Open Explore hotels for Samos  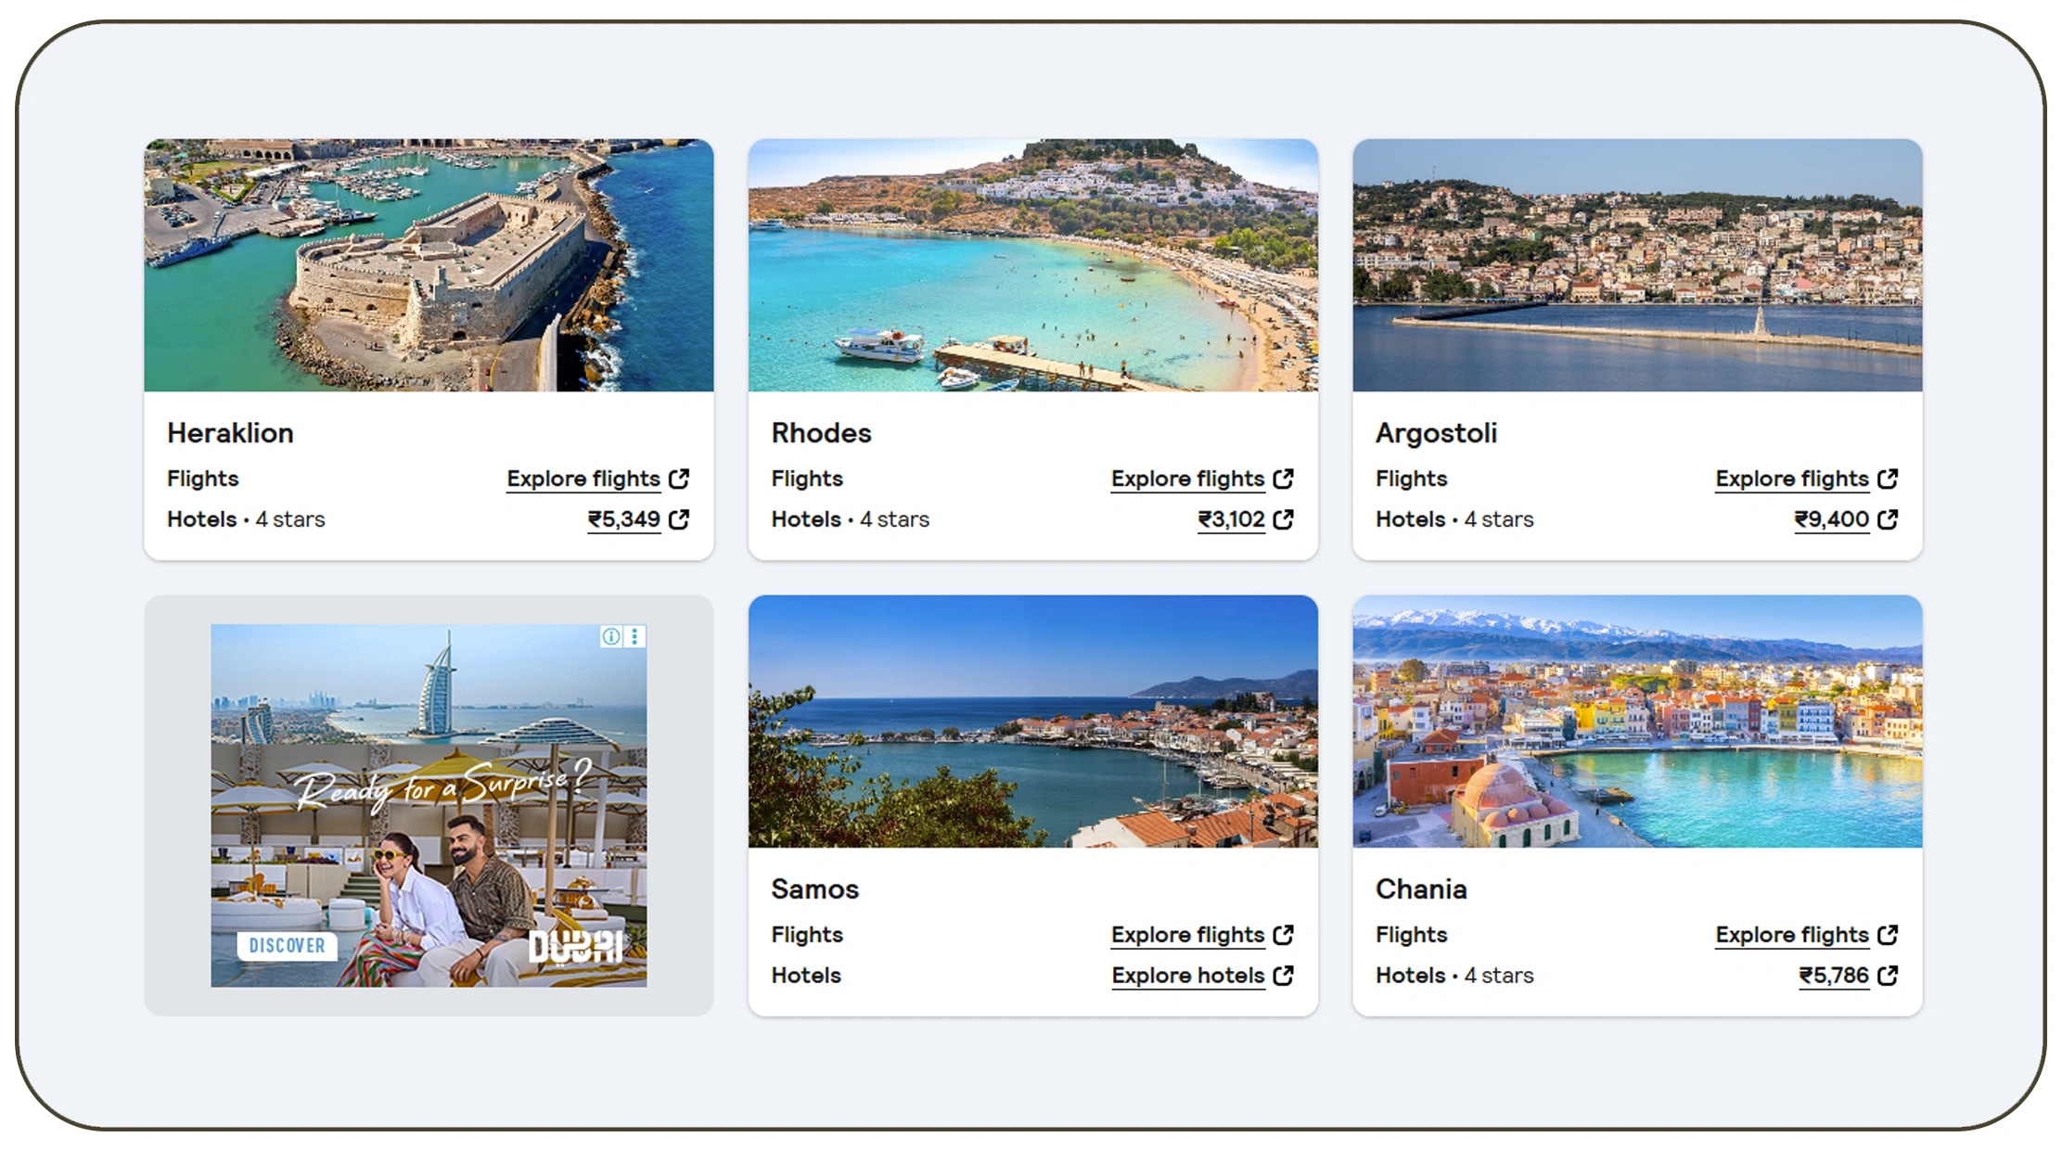[1188, 976]
